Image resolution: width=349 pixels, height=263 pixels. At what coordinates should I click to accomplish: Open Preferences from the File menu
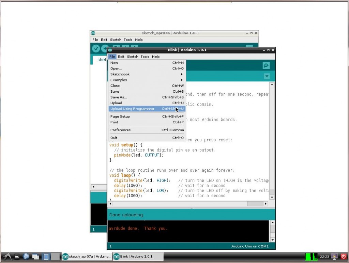[x=147, y=130]
